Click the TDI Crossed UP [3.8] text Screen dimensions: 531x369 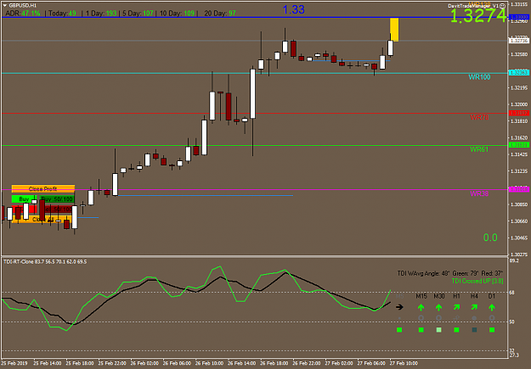[477, 281]
